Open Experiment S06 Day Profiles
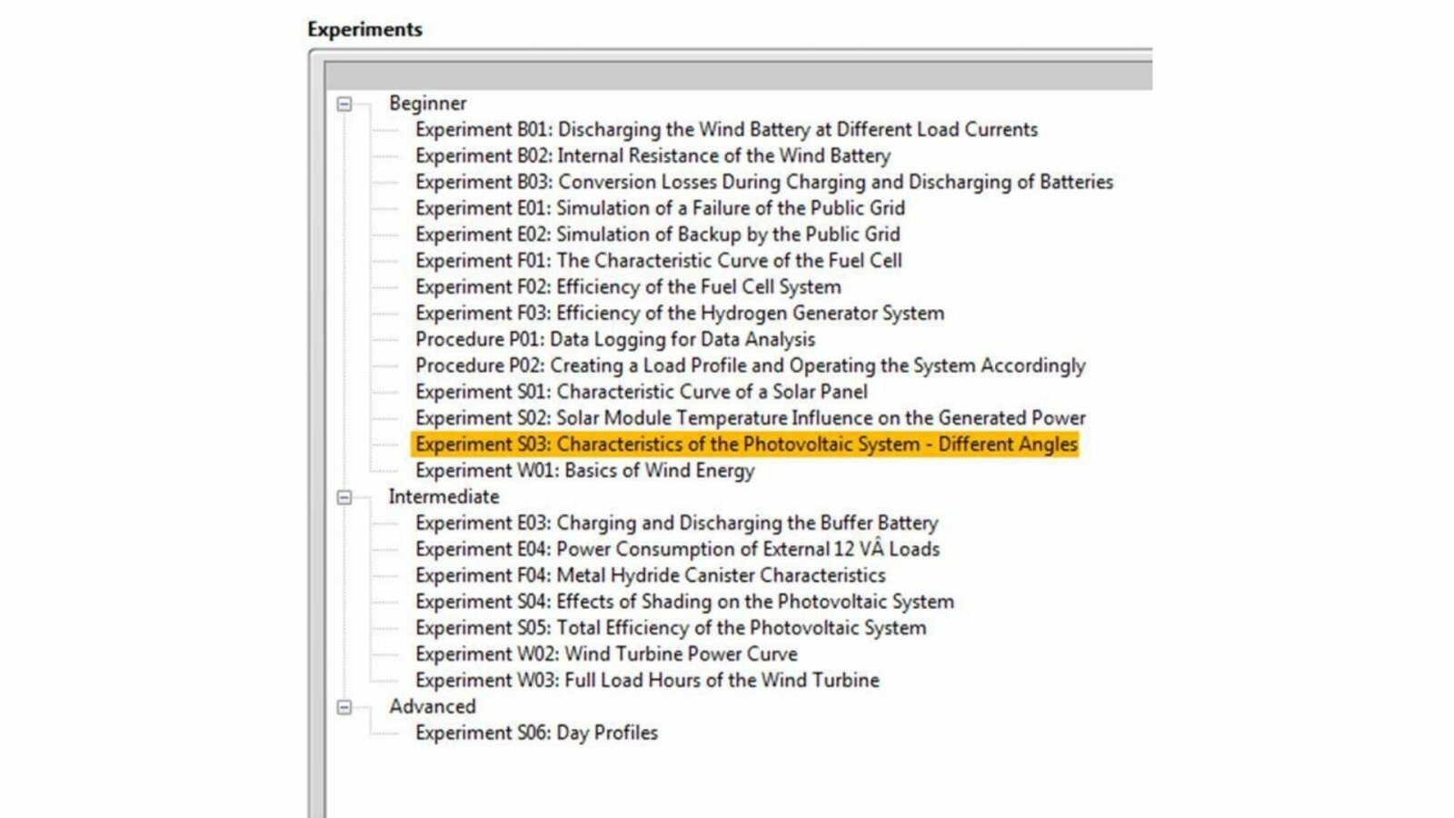This screenshot has height=818, width=1454. (x=536, y=733)
